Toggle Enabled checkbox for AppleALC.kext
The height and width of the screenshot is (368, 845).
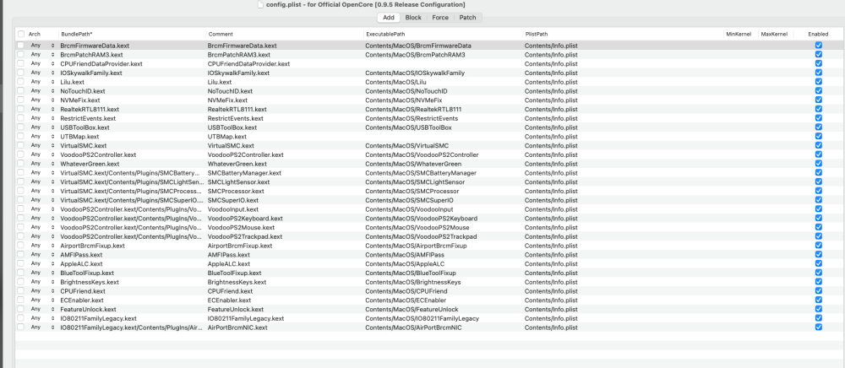click(819, 263)
